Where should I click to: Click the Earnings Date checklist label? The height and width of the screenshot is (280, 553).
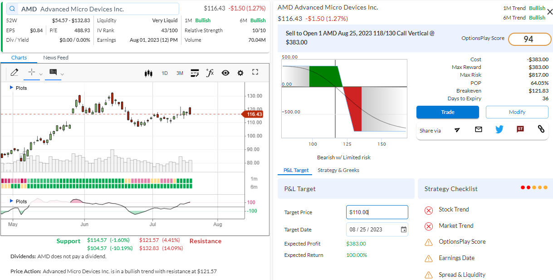coord(456,258)
